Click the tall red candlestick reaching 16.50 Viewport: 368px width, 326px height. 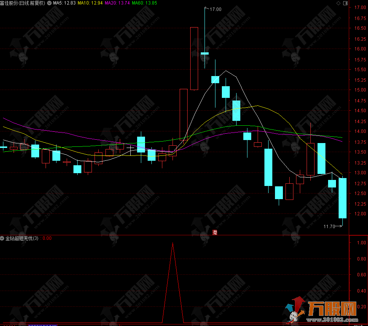coord(194,58)
